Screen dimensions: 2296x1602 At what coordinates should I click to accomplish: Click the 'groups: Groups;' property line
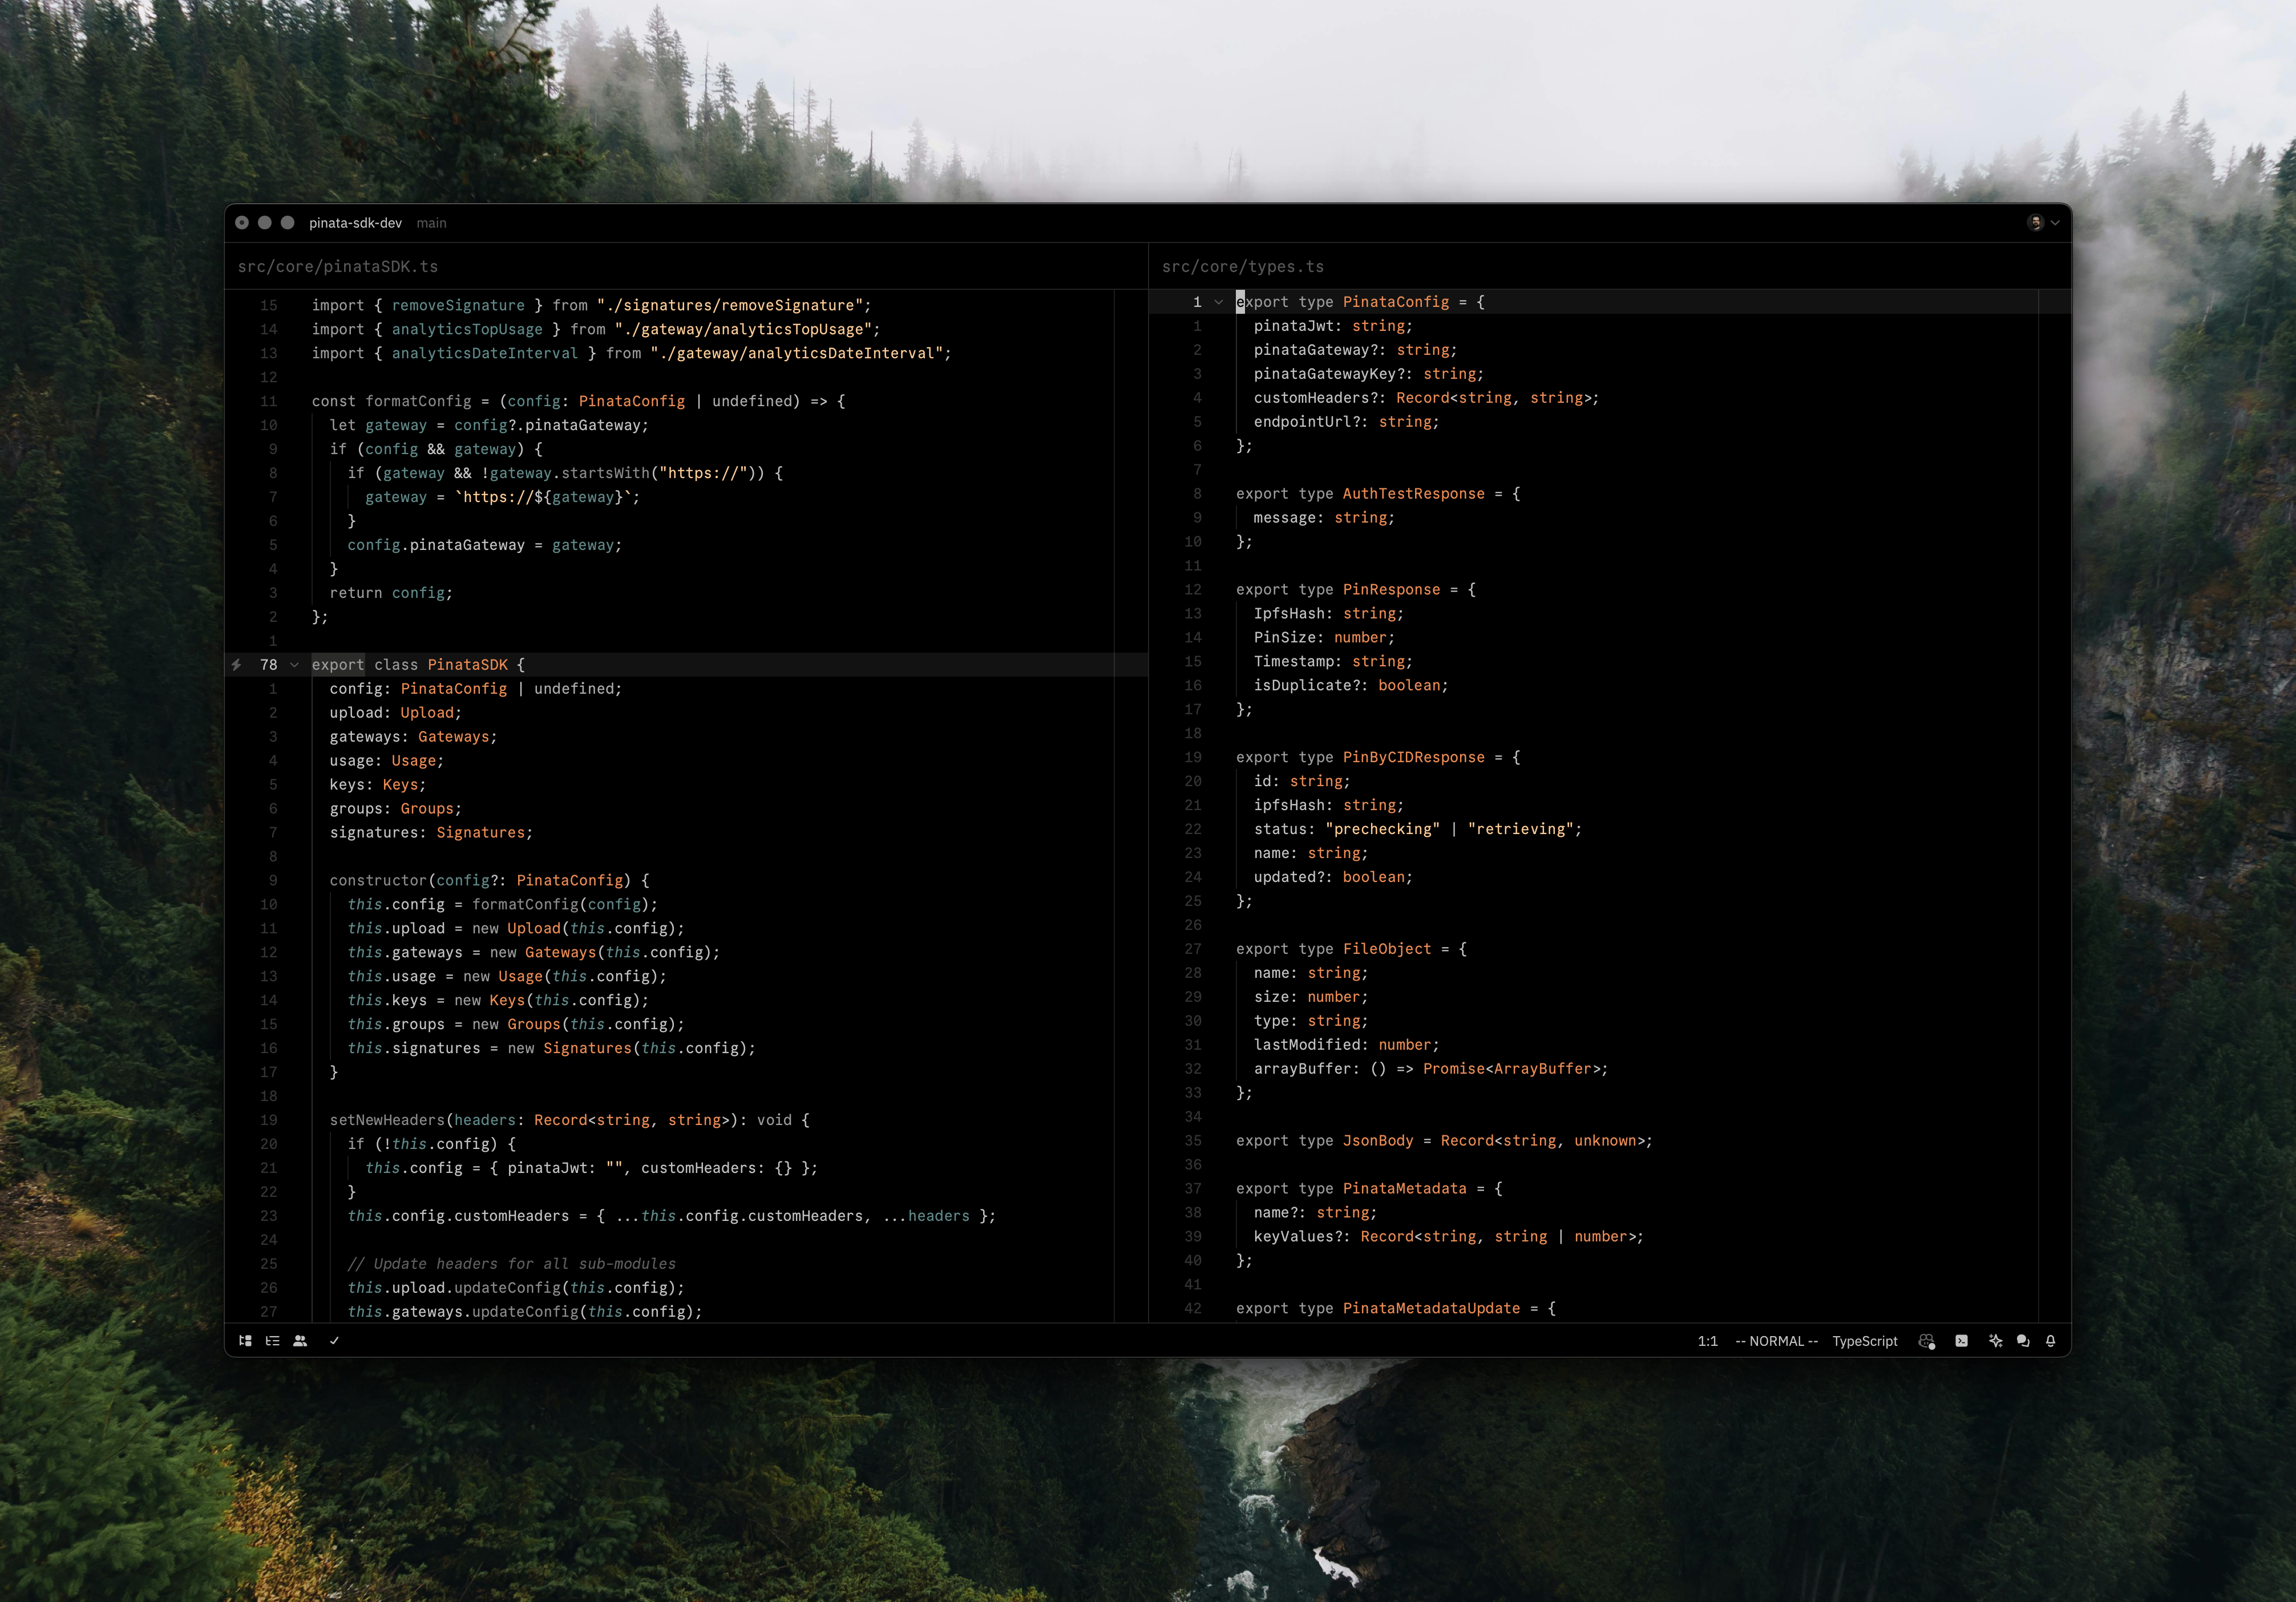(395, 809)
